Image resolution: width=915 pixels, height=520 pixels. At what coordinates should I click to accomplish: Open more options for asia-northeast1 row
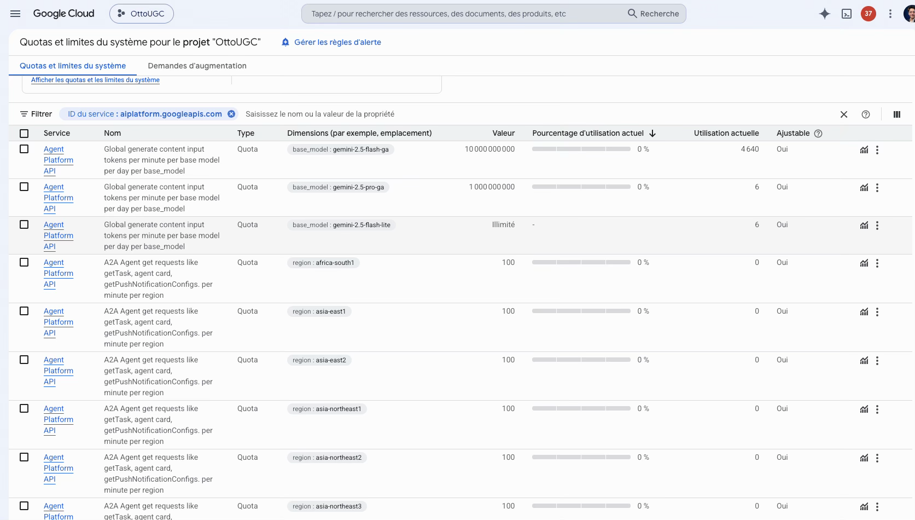877,409
